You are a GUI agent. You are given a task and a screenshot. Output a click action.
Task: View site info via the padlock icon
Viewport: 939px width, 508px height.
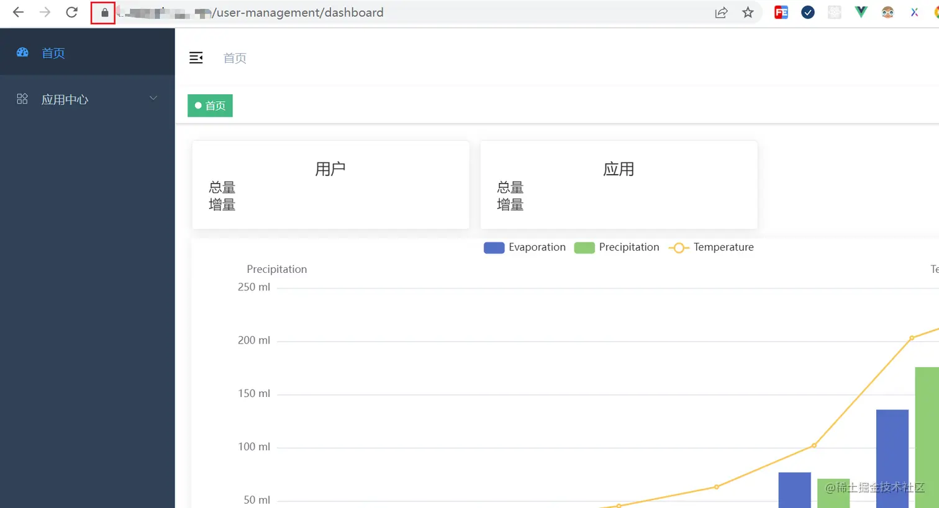[x=104, y=12]
